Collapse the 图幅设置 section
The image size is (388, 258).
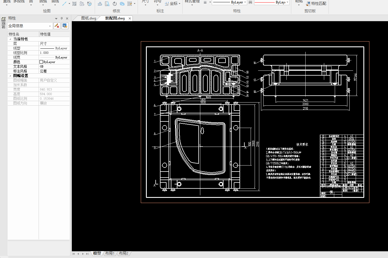pos(11,76)
